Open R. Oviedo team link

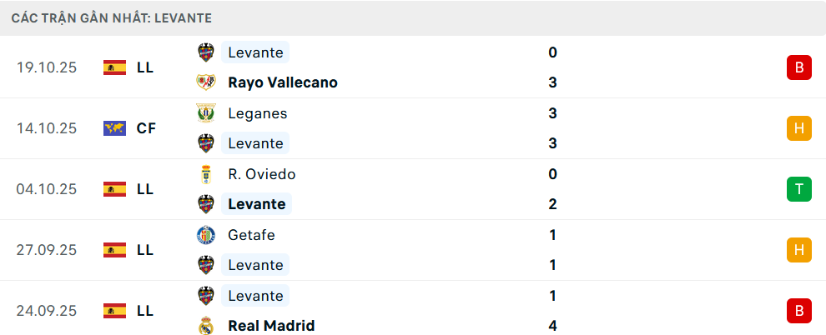pos(261,174)
